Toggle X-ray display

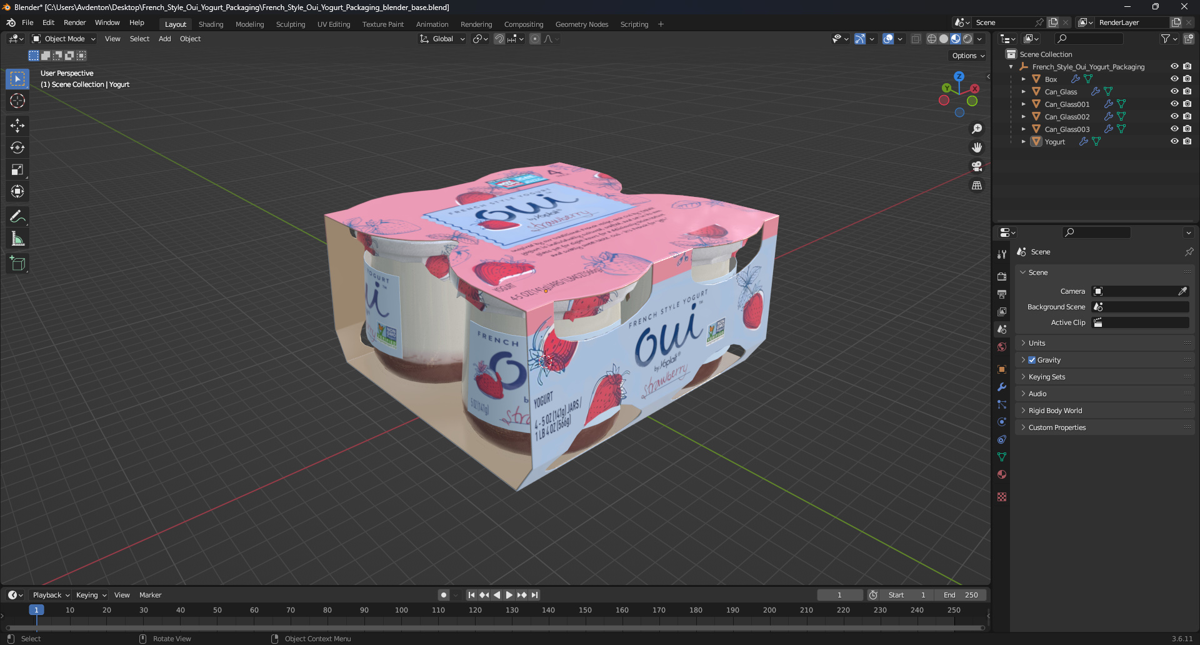tap(916, 39)
